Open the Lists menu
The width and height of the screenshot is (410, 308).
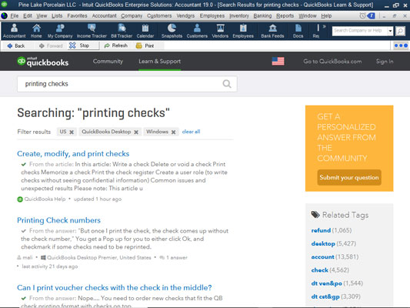(57, 15)
